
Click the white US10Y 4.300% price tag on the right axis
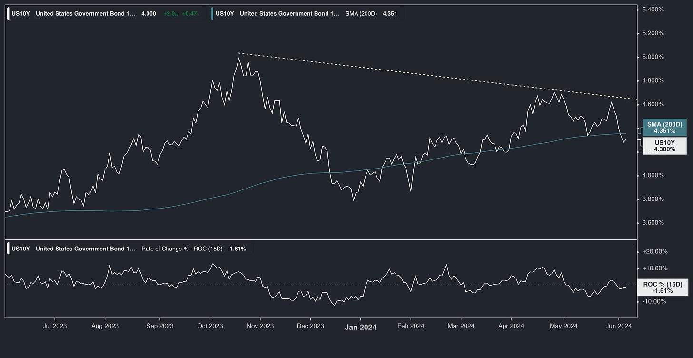point(664,146)
